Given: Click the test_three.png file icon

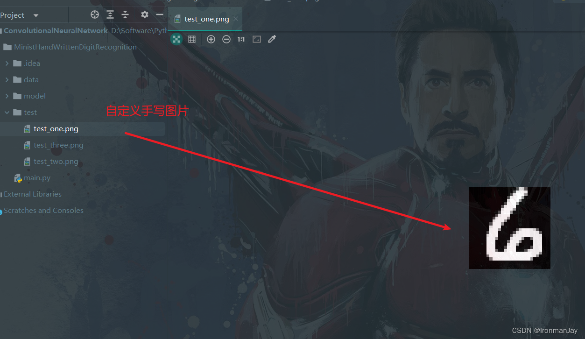Looking at the screenshot, I should (x=28, y=145).
